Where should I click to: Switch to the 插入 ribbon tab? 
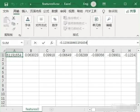click(25, 11)
